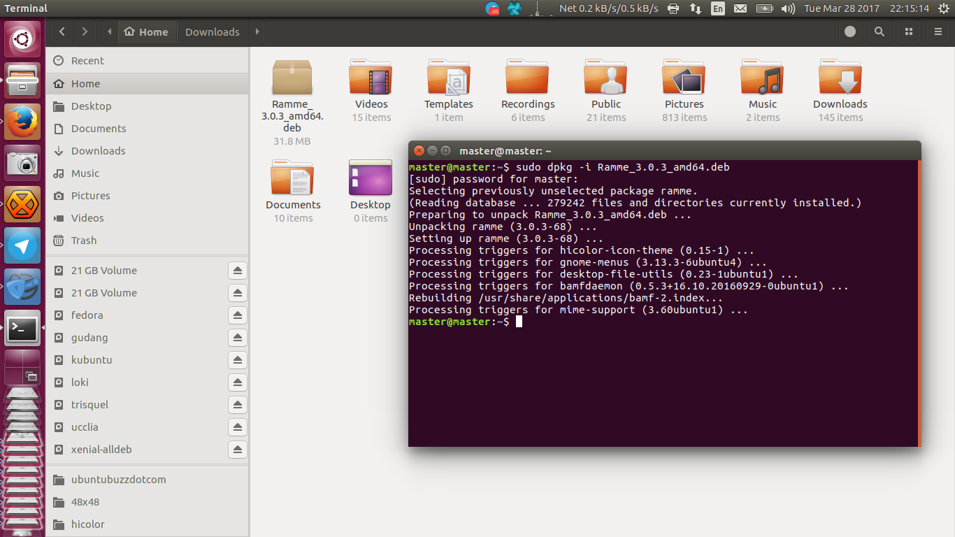
Task: Click the back arrow in the file manager
Action: [x=62, y=31]
